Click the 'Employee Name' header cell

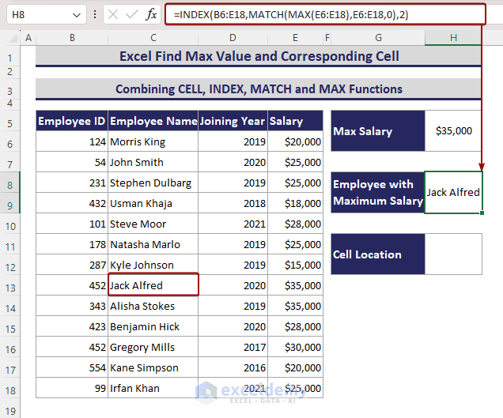153,121
